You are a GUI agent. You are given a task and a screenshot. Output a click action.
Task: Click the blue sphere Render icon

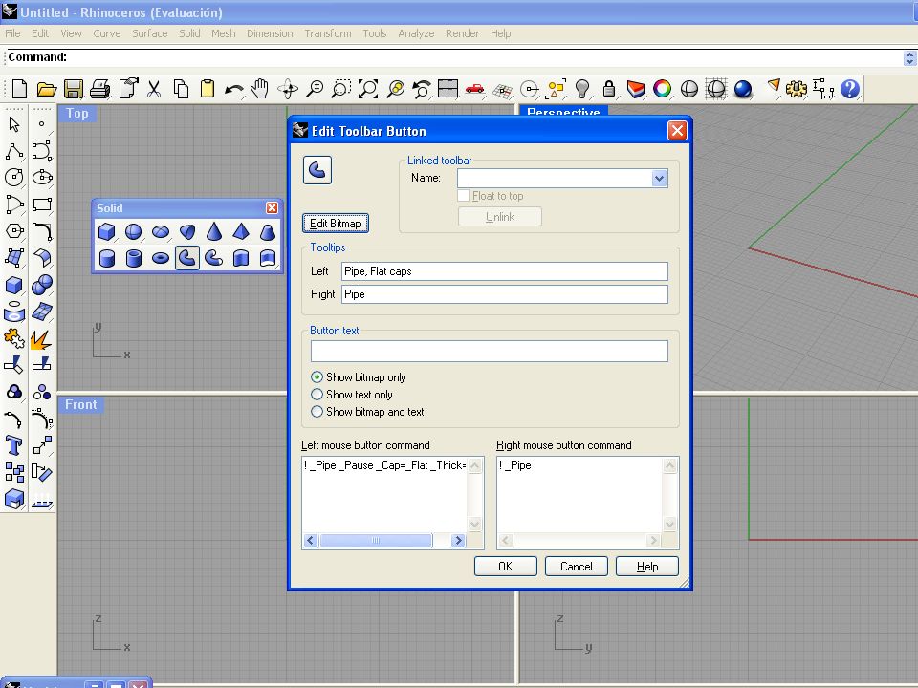coord(743,89)
